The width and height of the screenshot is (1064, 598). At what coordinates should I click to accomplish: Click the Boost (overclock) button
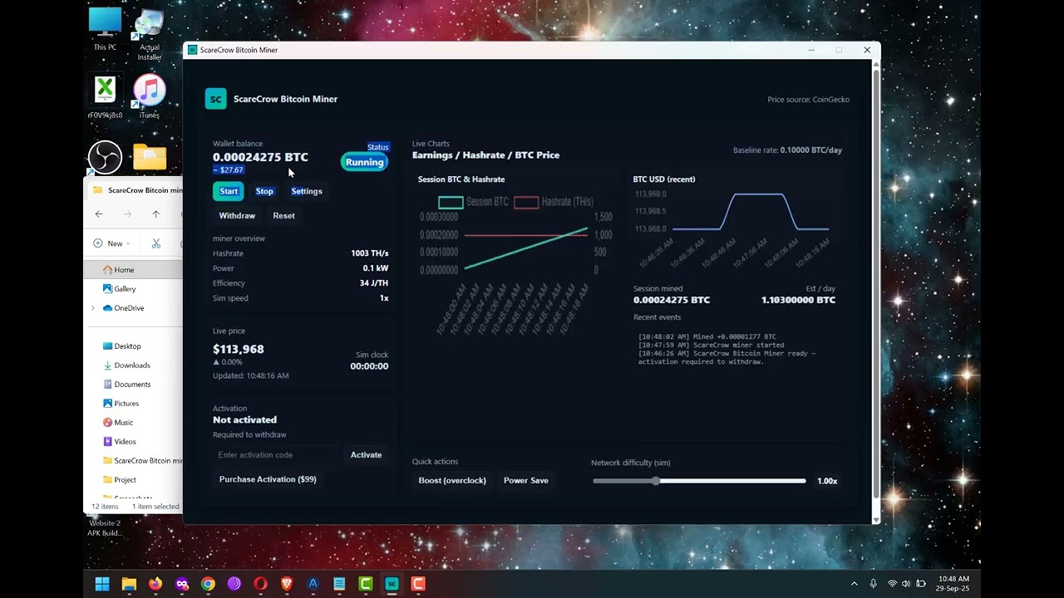click(452, 480)
